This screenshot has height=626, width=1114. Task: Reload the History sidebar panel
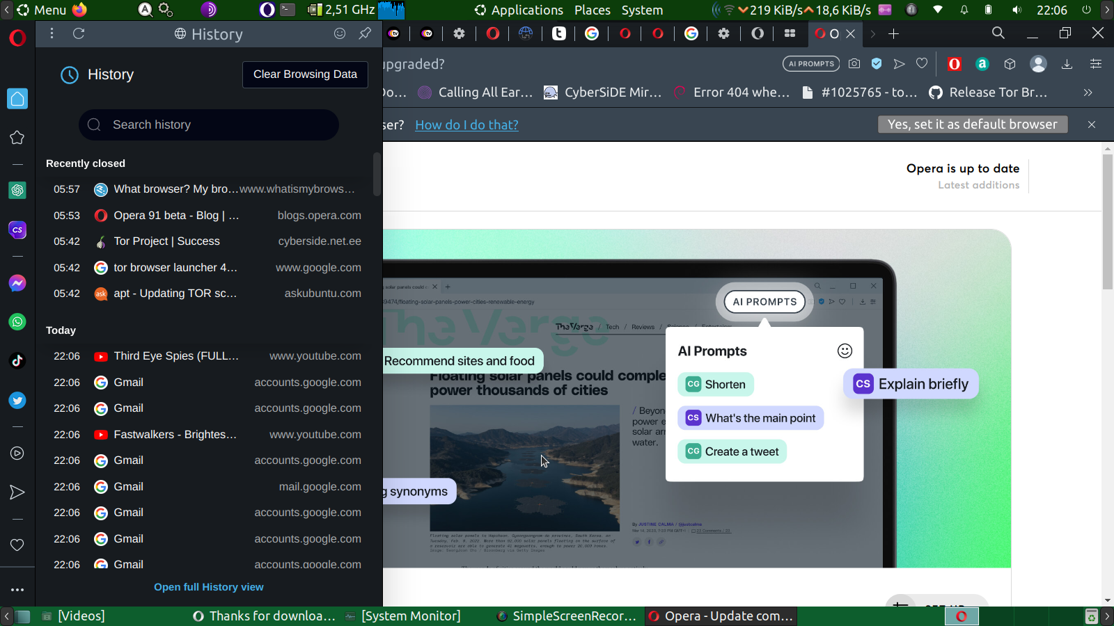pos(79,33)
